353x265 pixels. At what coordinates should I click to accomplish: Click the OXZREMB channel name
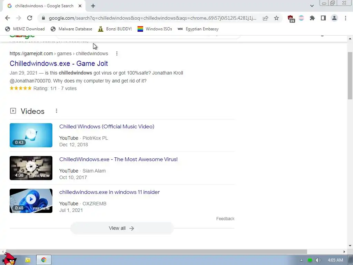[94, 204]
